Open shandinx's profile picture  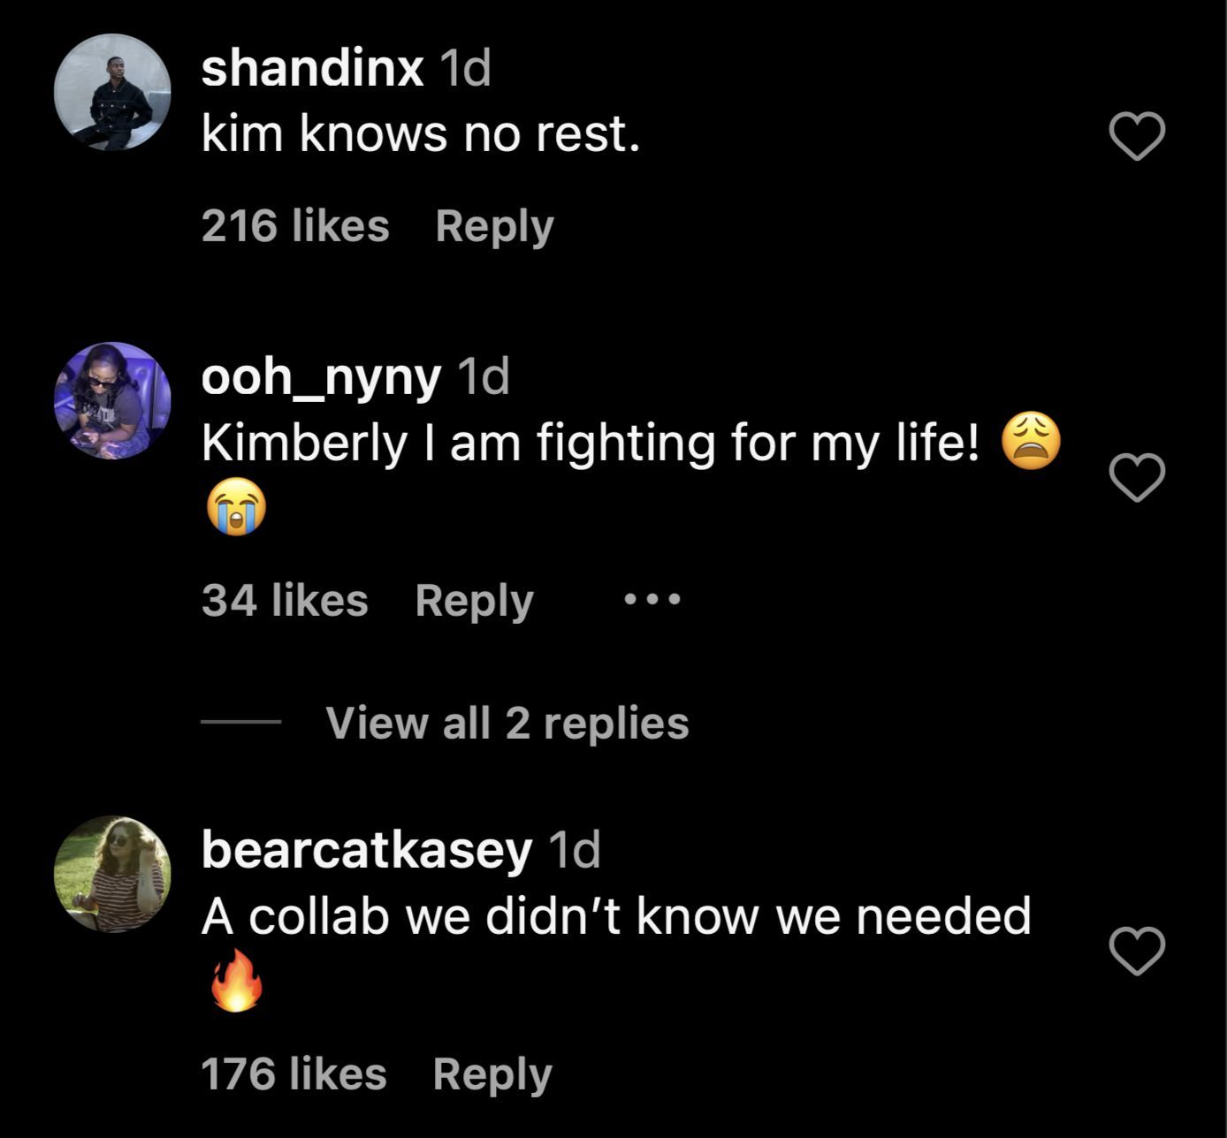point(112,92)
